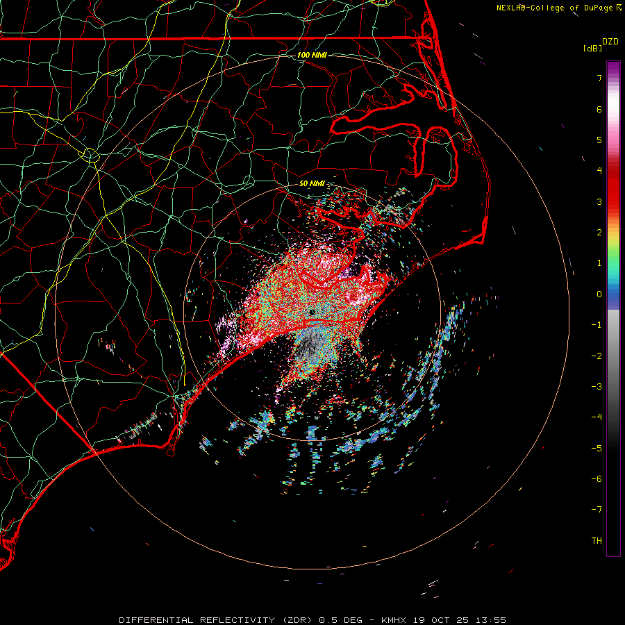Click the 6 value on the color scale
The height and width of the screenshot is (625, 625).
pyautogui.click(x=599, y=109)
